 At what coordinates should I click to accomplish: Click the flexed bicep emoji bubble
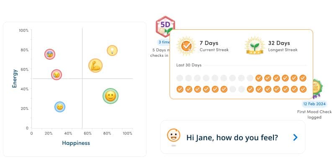point(95,66)
